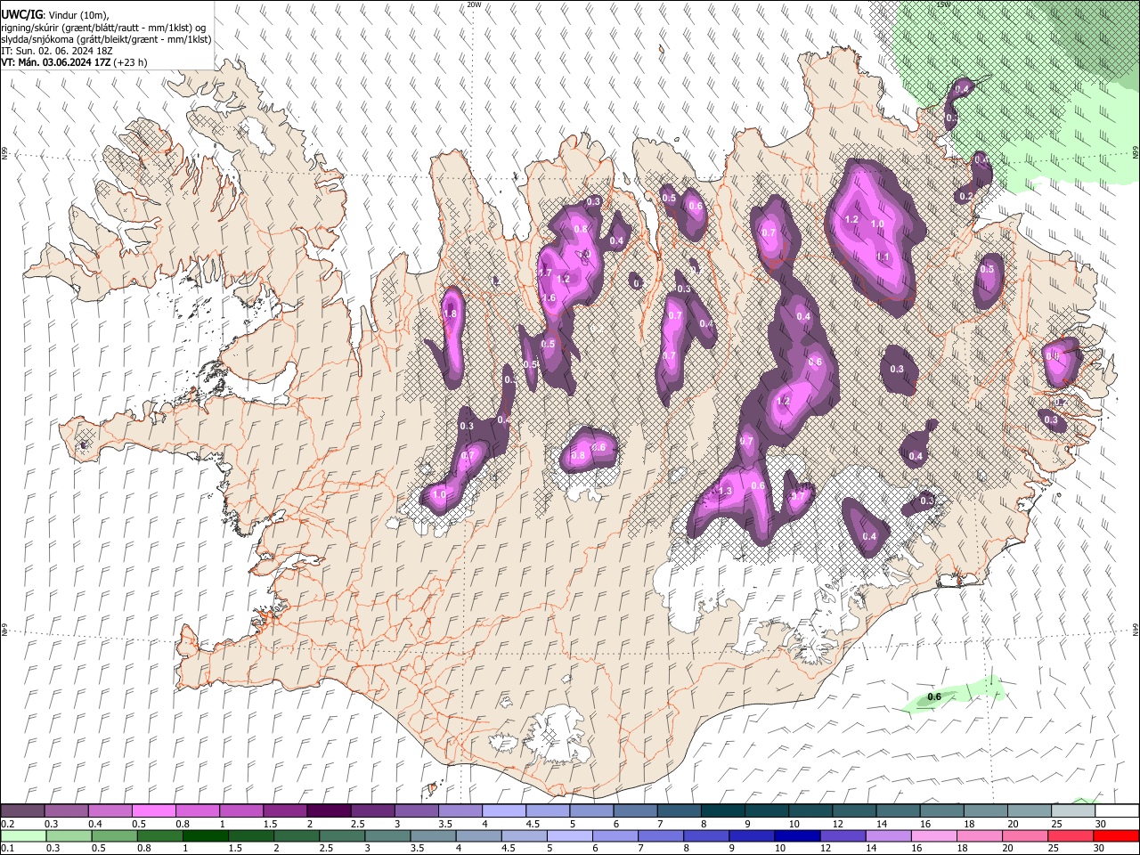
Task: Select the 'Vindur (10m)' header text
Action: pyautogui.click(x=77, y=15)
